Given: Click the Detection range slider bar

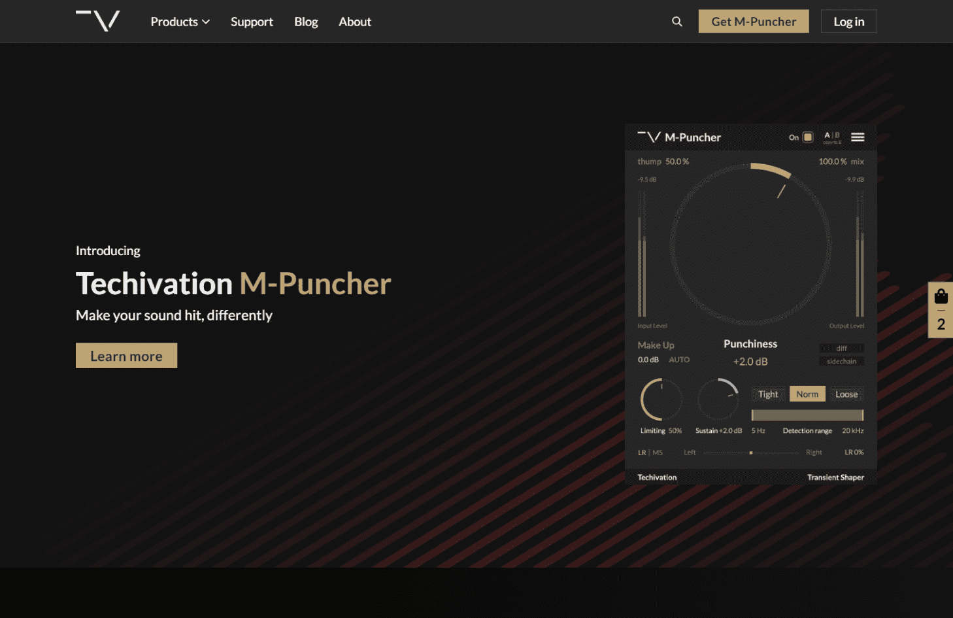Looking at the screenshot, I should pyautogui.click(x=807, y=415).
